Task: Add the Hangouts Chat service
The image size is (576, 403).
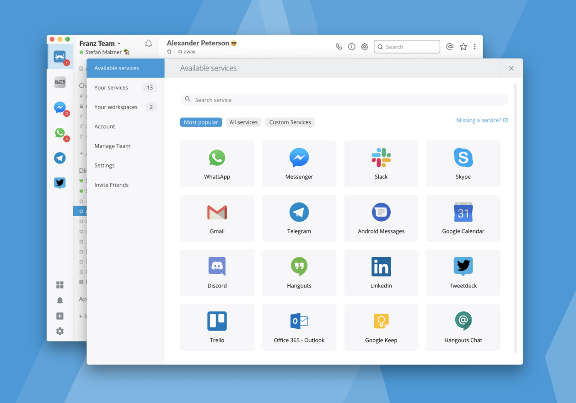Action: coord(463,327)
